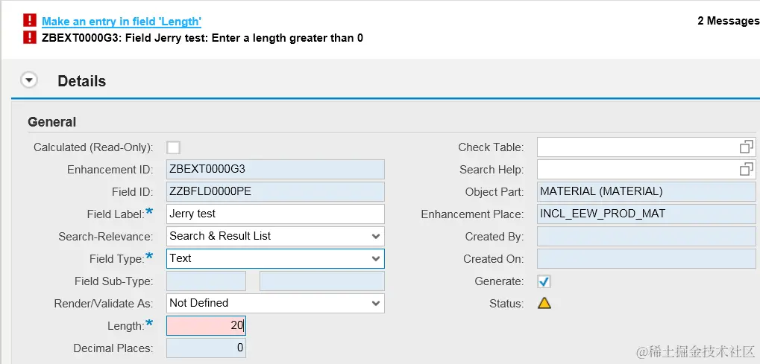Click the Created By field
The height and width of the screenshot is (364, 760).
[x=646, y=236]
